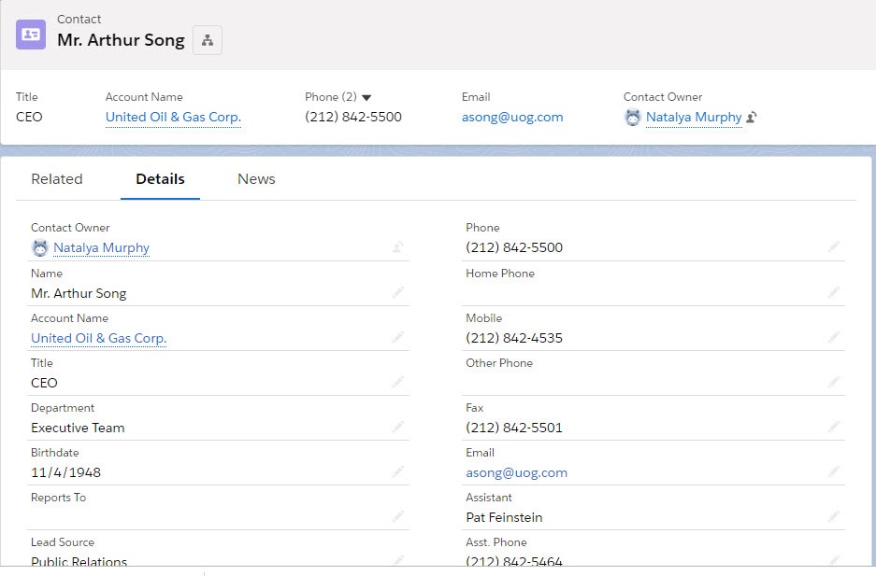Edit the Birthdate field pencil icon
Image resolution: width=876 pixels, height=576 pixels.
pos(397,471)
